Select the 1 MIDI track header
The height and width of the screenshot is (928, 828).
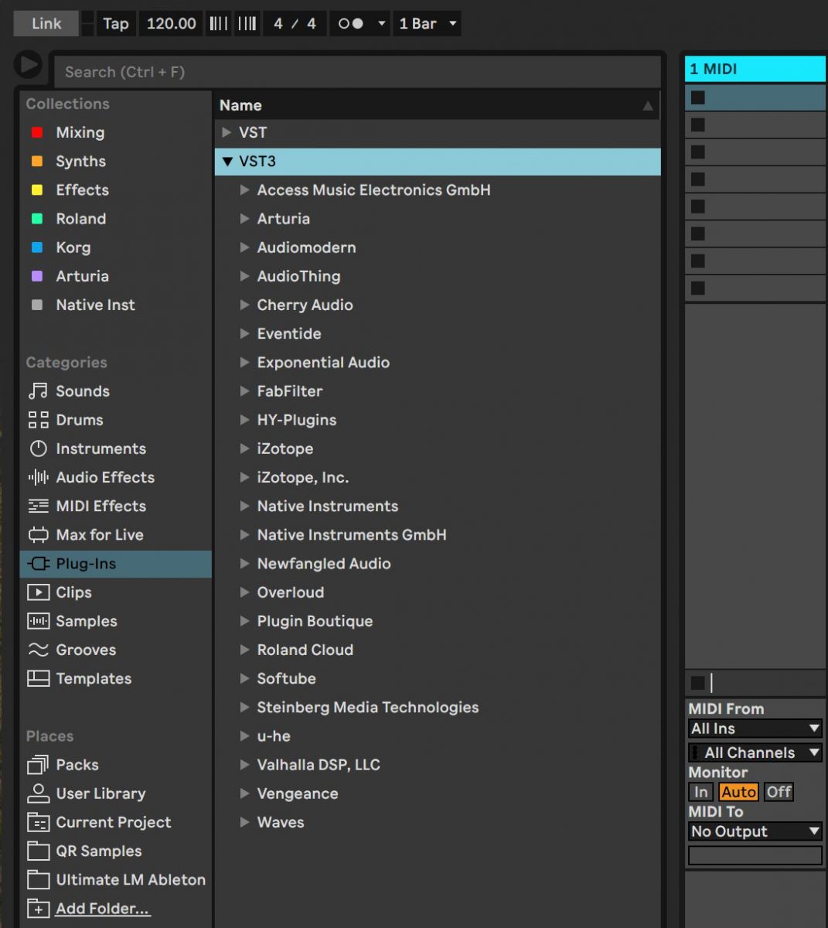[755, 69]
